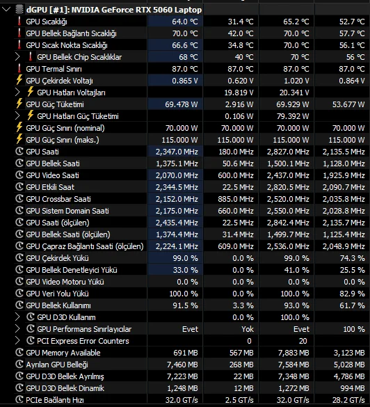Image resolution: width=370 pixels, height=407 pixels.
Task: Click the PCI error maximum count 20
Action: pos(303,341)
